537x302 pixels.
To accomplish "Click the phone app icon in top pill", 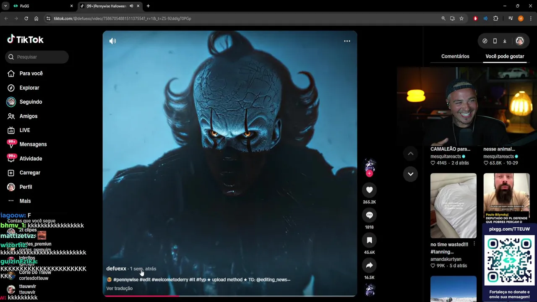I will point(495,41).
